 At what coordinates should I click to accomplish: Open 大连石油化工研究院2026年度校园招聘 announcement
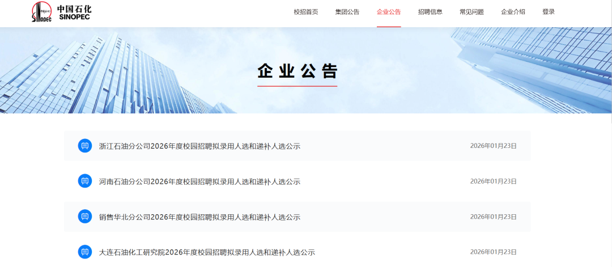[x=207, y=253]
